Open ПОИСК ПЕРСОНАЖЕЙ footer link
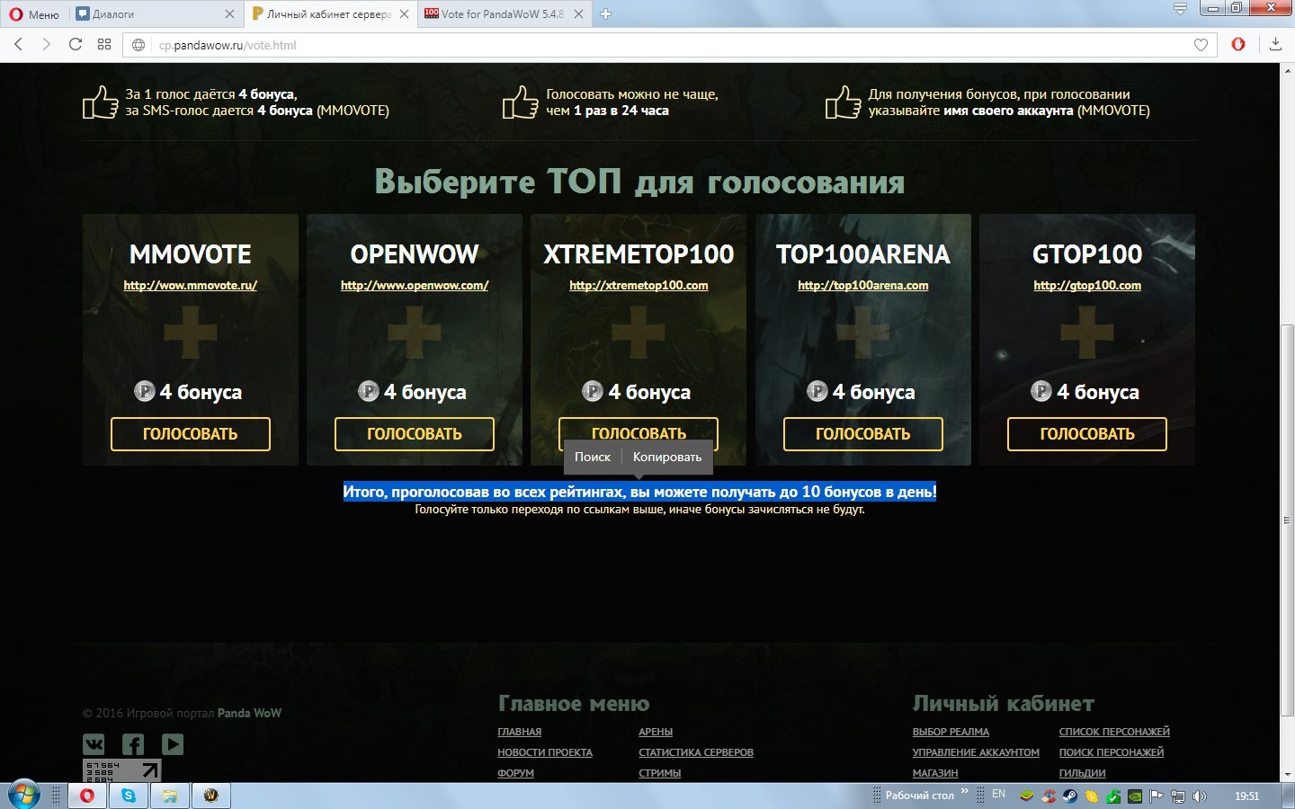1295x809 pixels. [1112, 752]
